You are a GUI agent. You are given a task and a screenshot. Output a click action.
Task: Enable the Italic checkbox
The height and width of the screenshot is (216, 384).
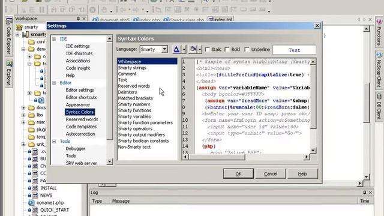[208, 49]
